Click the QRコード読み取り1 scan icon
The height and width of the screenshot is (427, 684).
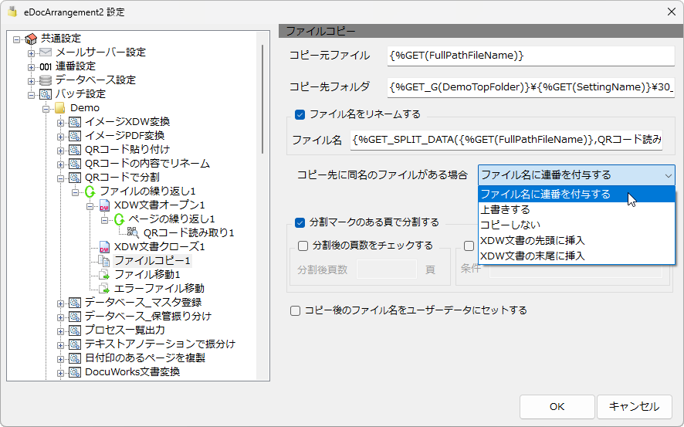pos(133,233)
